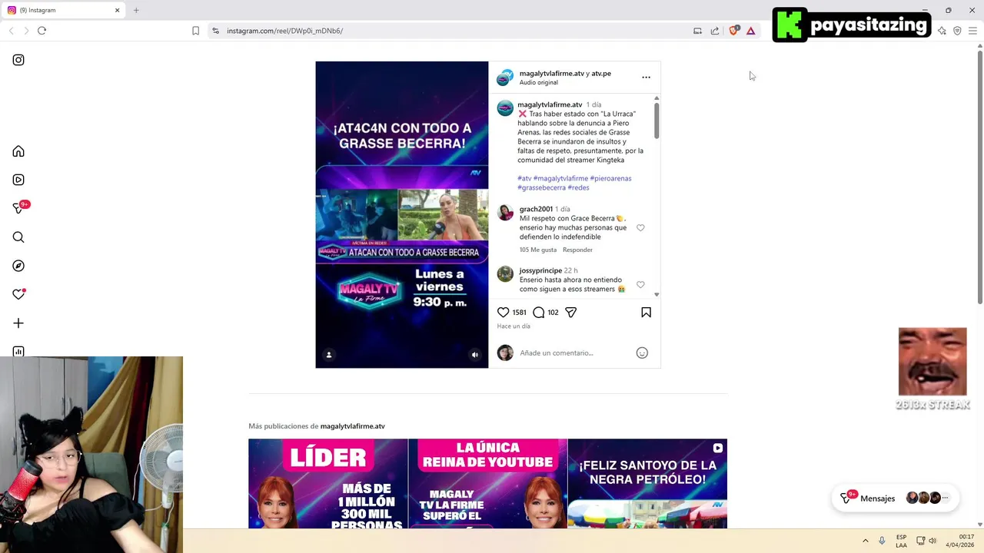
Task: Like grach2001's comment
Action: click(640, 228)
